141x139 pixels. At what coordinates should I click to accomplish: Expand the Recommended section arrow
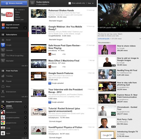click(110, 43)
